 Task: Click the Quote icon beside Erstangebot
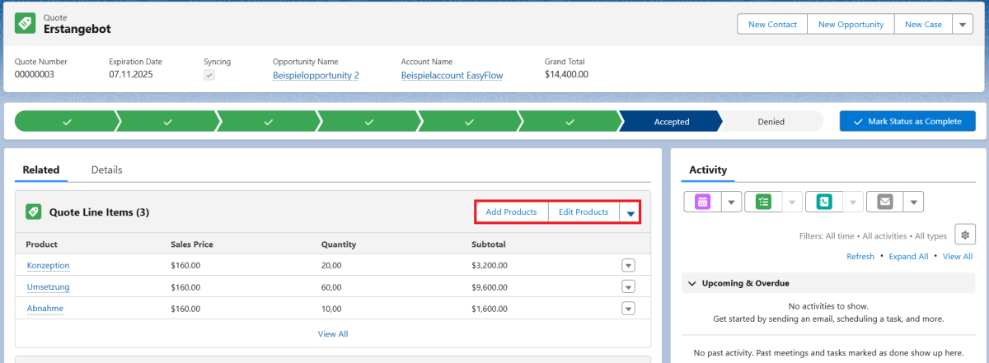click(26, 24)
